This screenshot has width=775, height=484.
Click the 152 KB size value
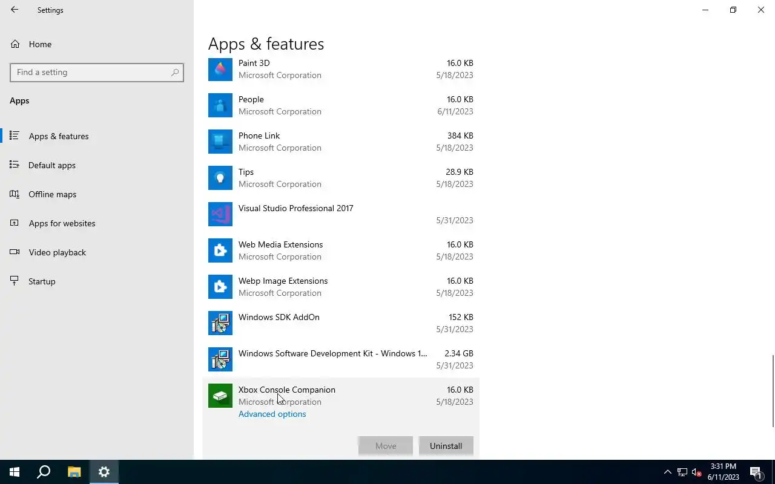pos(461,317)
